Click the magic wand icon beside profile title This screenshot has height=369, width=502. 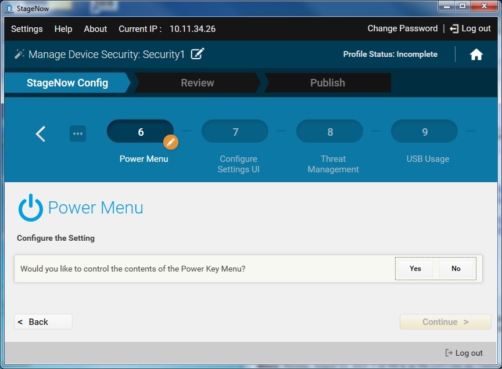pos(19,54)
